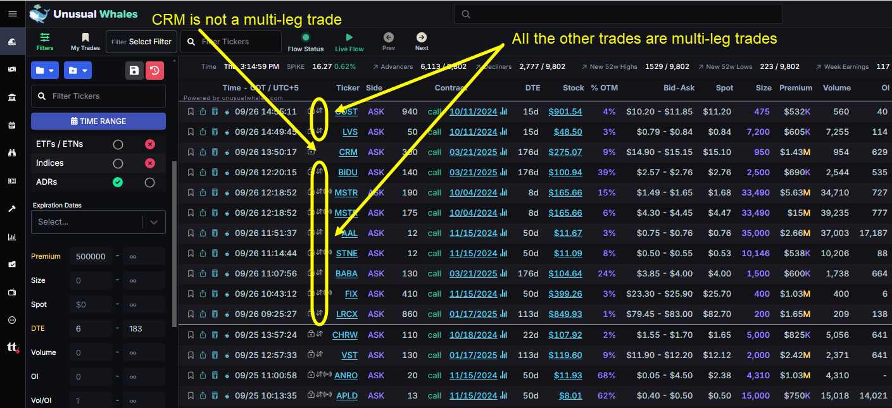Open the MSTR ticker link

pos(346,192)
